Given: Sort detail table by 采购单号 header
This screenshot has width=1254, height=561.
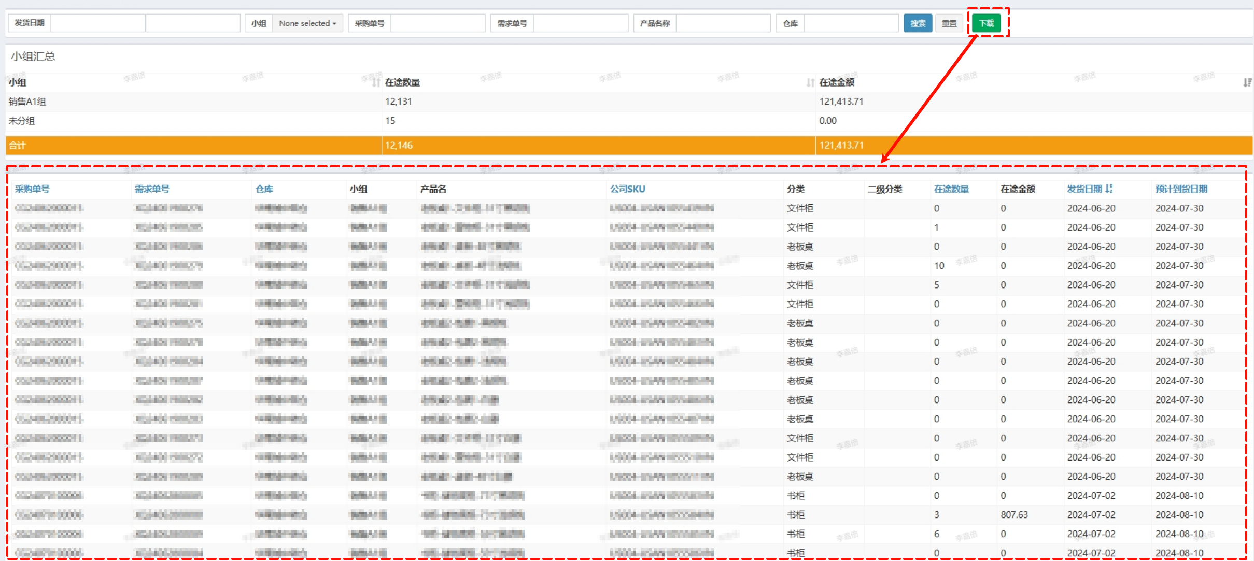Looking at the screenshot, I should [x=32, y=189].
